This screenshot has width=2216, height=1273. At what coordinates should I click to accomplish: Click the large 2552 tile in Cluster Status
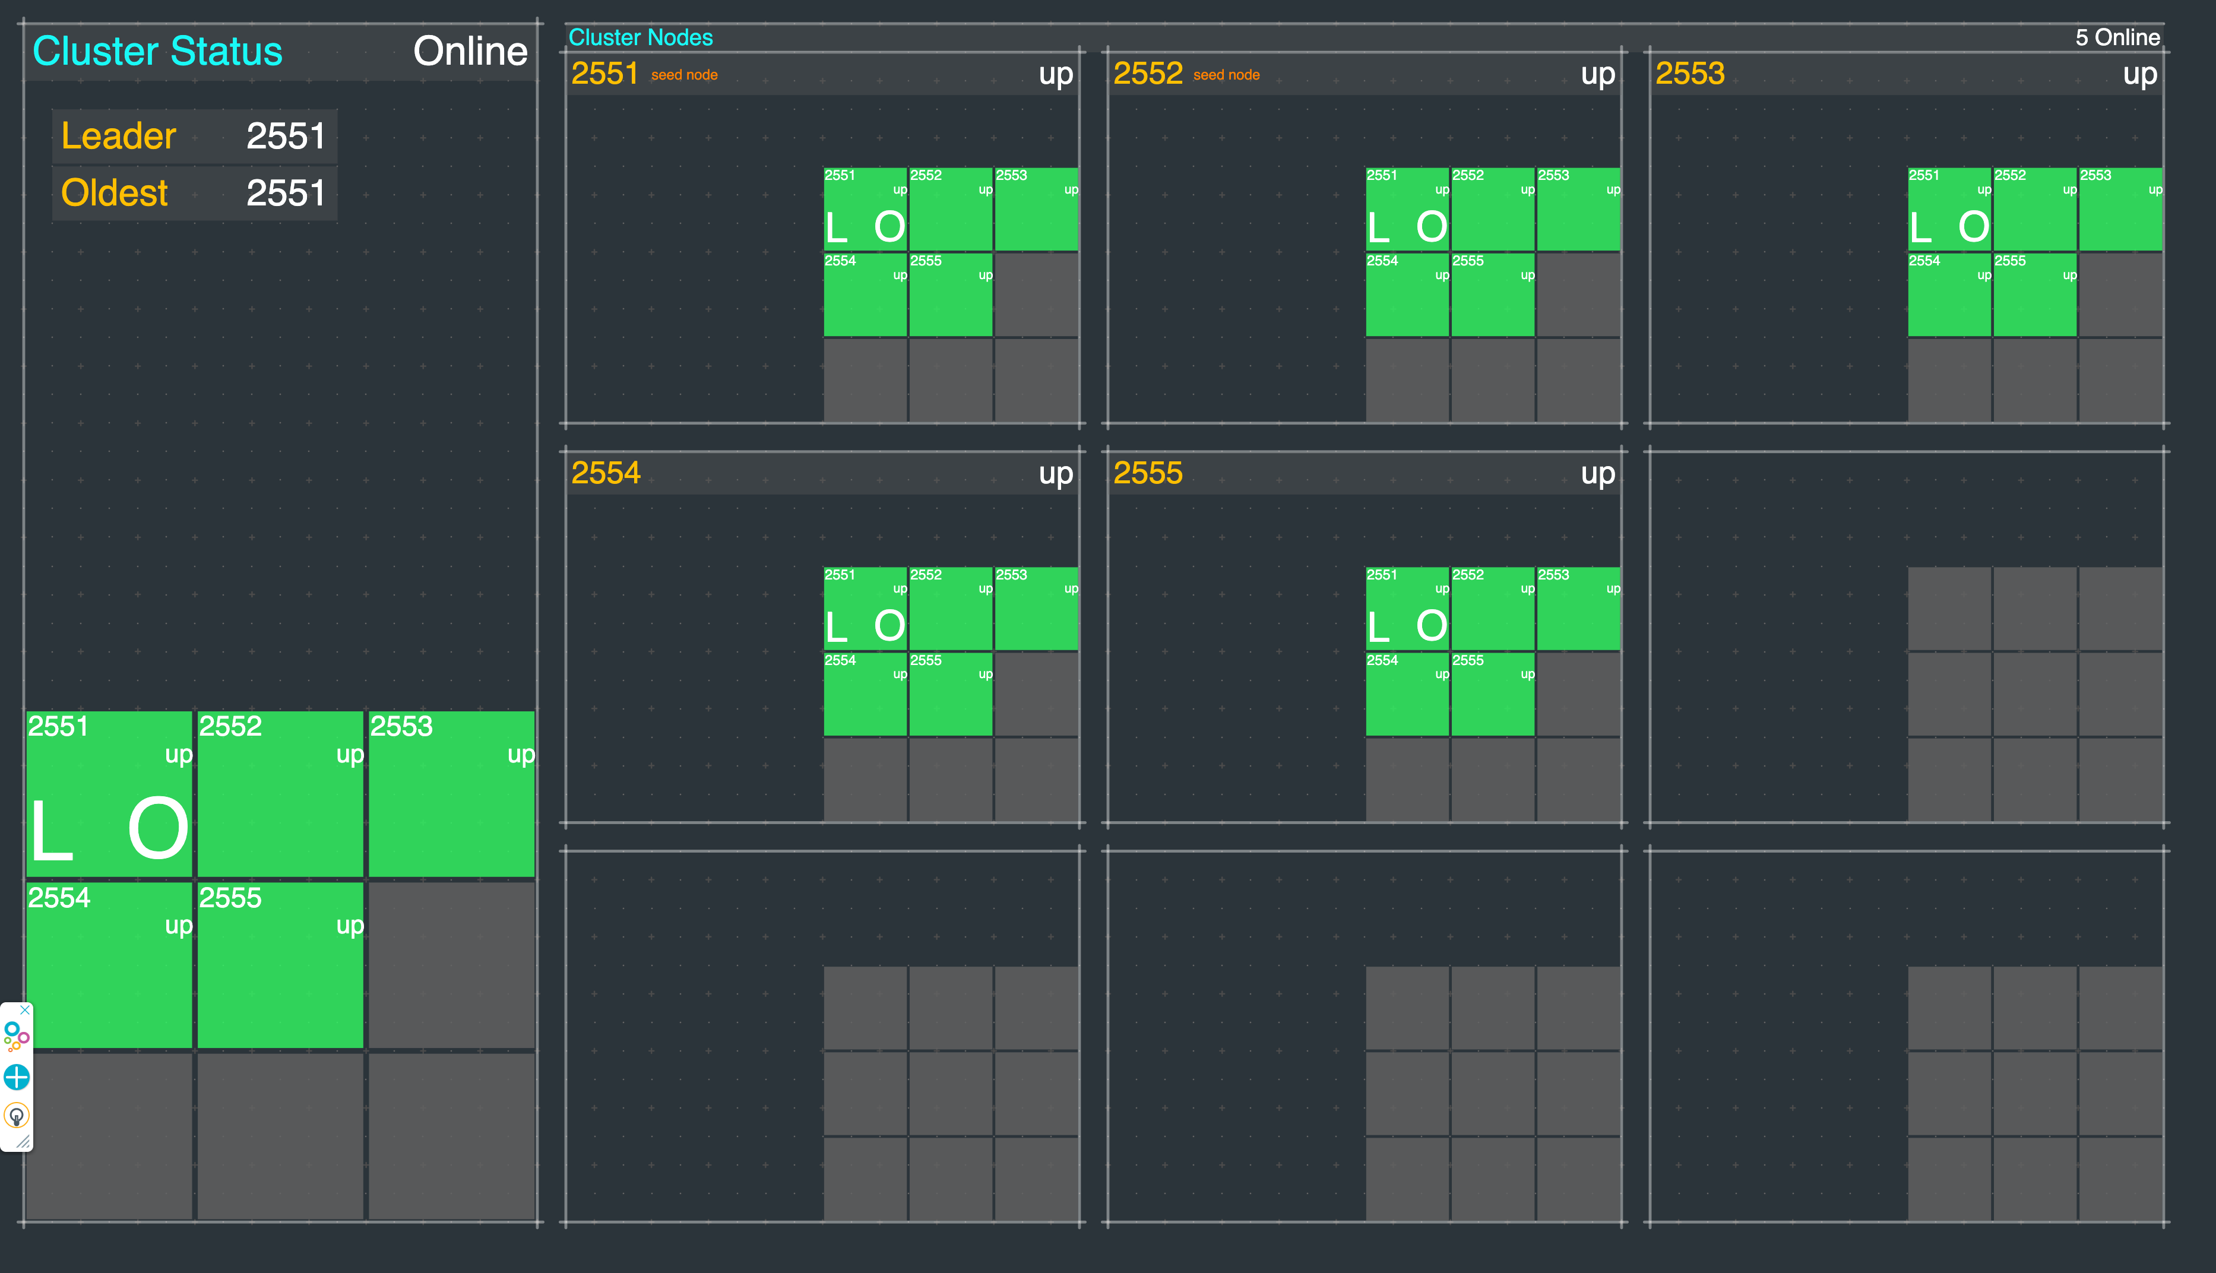[280, 794]
